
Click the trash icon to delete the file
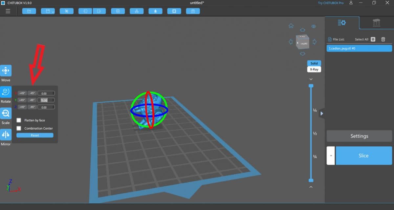(x=383, y=39)
